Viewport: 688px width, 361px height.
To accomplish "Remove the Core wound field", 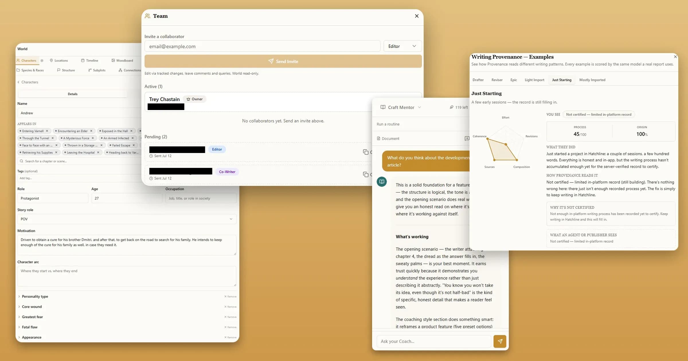I will pos(230,307).
